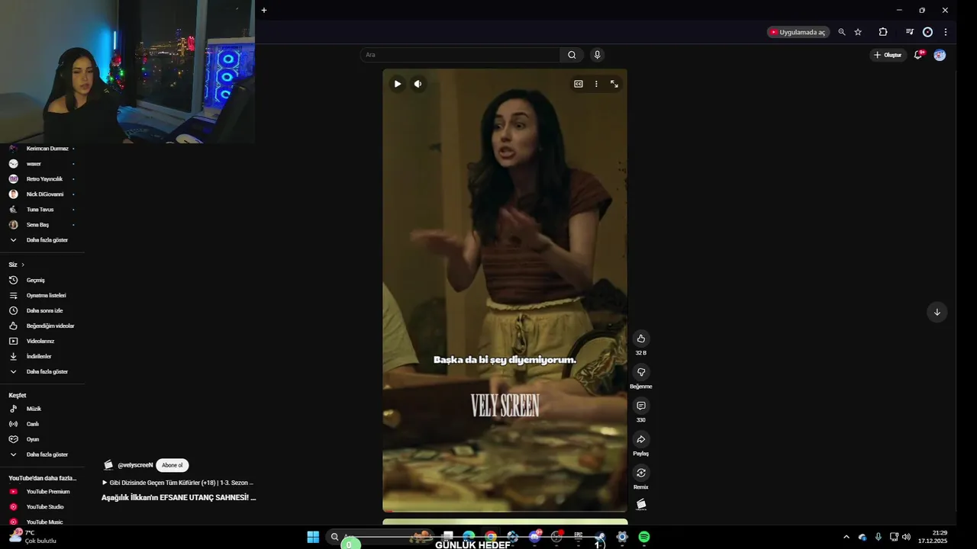Image resolution: width=977 pixels, height=549 pixels.
Task: Open the sound source thumbnail below Remix
Action: (641, 504)
